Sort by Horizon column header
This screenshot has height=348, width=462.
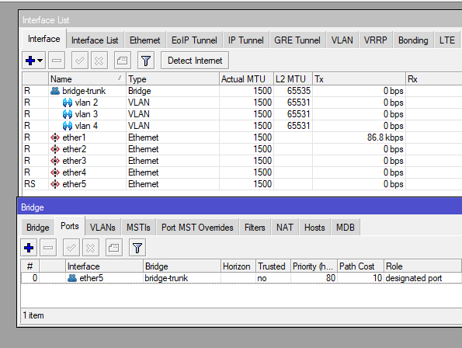tap(238, 266)
